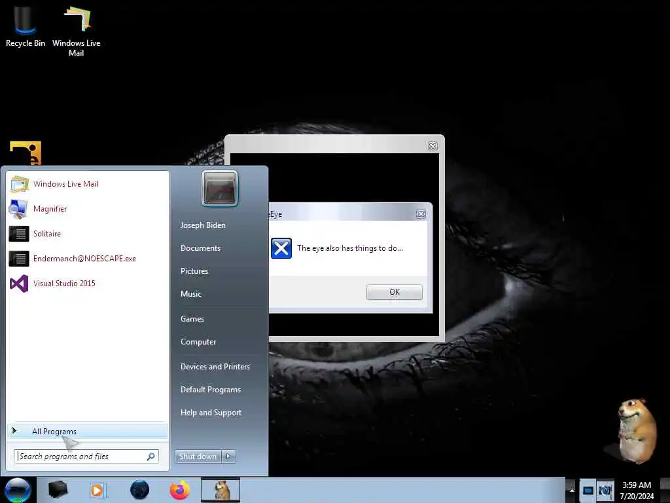Viewport: 670px width, 503px height.
Task: Click the Magnifier icon in Start menu
Action: coord(19,209)
